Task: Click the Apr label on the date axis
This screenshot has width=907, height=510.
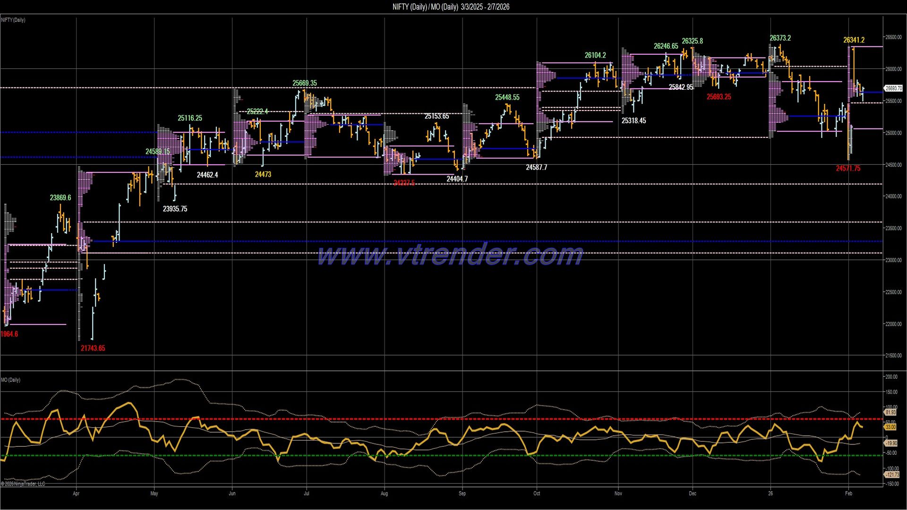Action: point(76,493)
